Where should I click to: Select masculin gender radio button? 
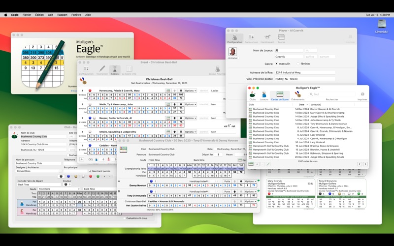point(277,64)
